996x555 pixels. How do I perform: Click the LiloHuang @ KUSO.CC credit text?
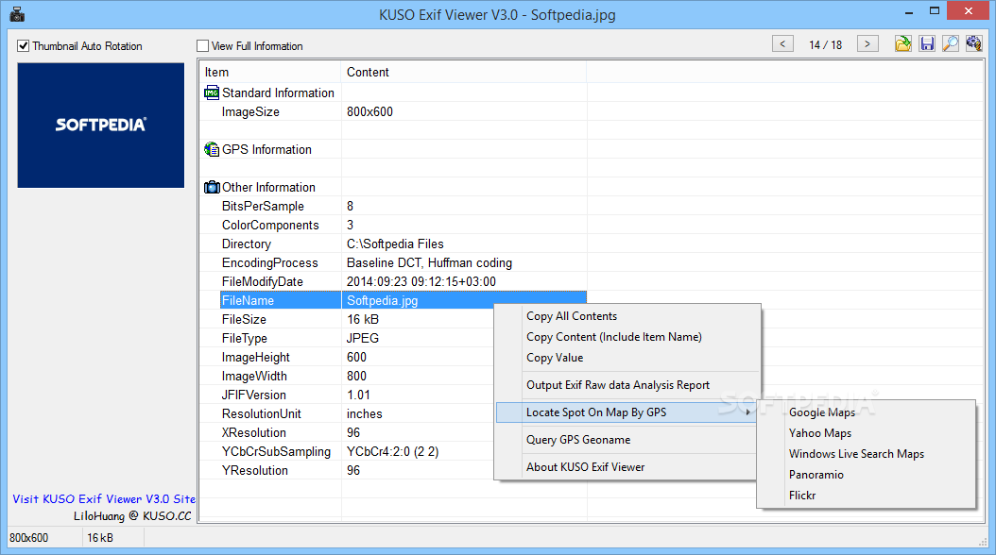[132, 515]
